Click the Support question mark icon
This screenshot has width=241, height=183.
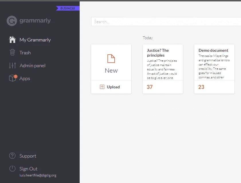click(x=12, y=156)
